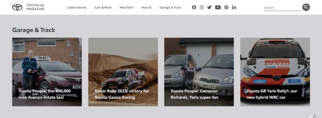Click the Garage & Track section heading
Viewport: 322px width, 118px height.
click(34, 30)
